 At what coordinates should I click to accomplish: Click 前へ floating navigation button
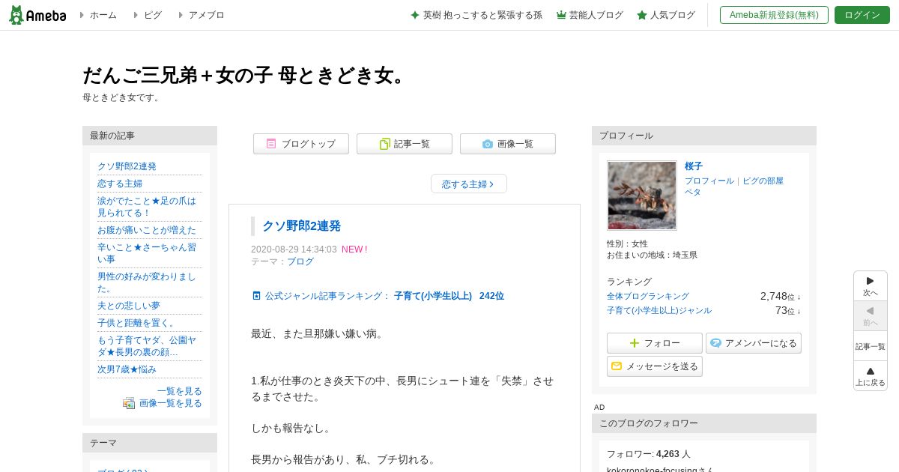(871, 316)
